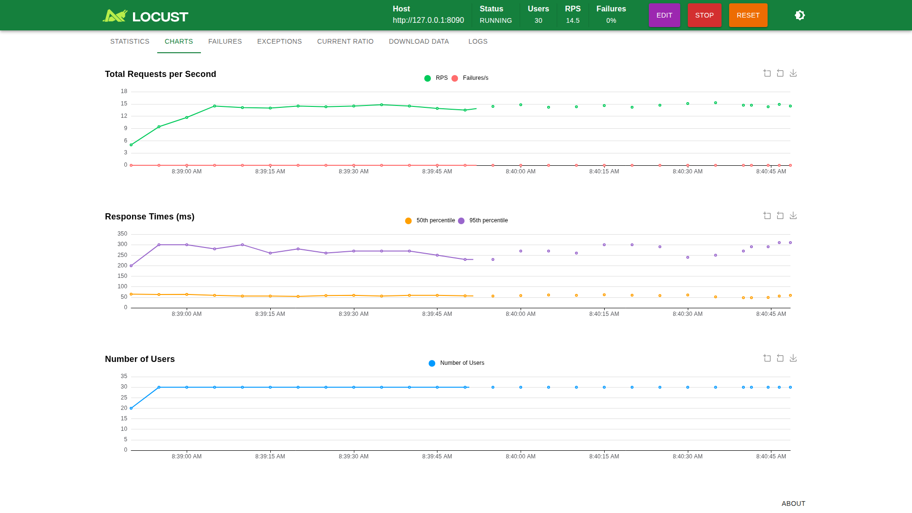Viewport: 912px width, 513px height.
Task: Toggle 50th percentile legend swatch
Action: click(x=408, y=221)
